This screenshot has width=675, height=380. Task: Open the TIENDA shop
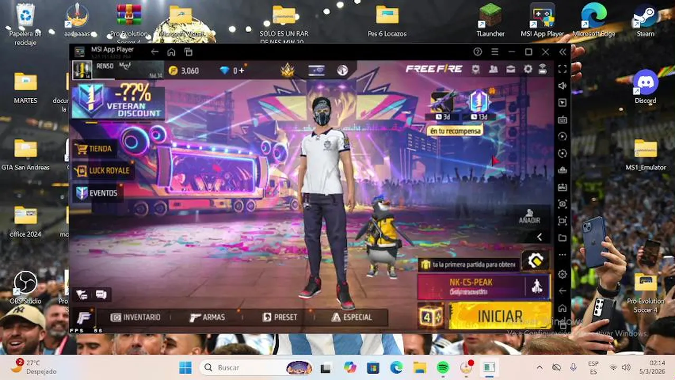(x=94, y=149)
